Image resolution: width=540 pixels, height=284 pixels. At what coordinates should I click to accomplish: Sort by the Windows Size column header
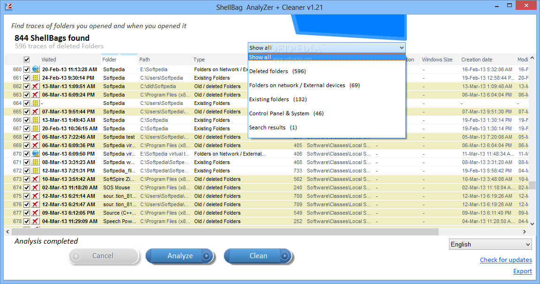click(440, 60)
